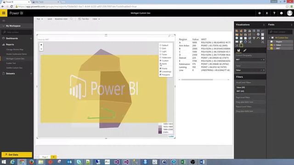The image size is (294, 165).
Task: Click the 1866-2300 legend color swatch
Action: pos(160,129)
